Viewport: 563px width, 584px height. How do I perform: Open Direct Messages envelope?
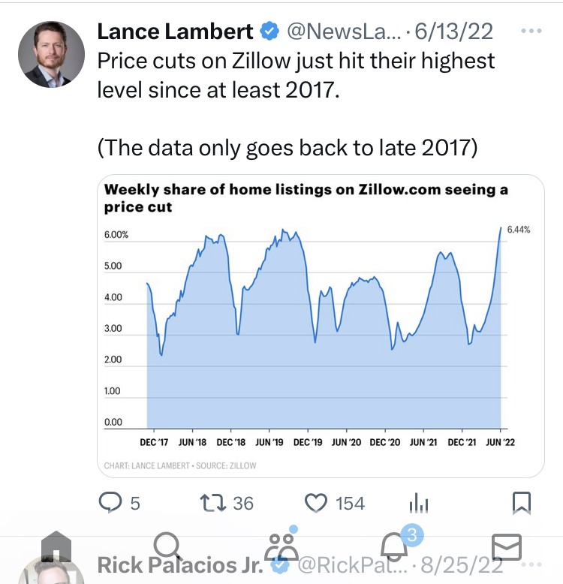pos(506,548)
